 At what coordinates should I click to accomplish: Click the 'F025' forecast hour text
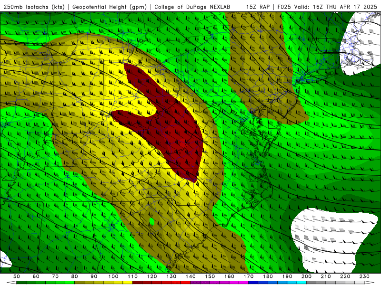point(284,7)
